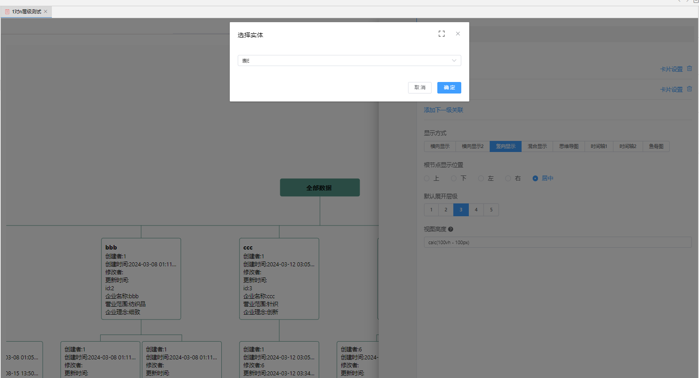This screenshot has height=378, width=699.
Task: Click the document icon on the 1对n层级测试 tab
Action: 7,12
